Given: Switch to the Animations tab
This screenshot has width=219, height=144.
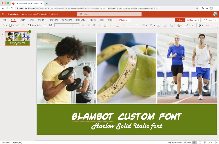Looking at the screenshot, I should (x=67, y=20).
